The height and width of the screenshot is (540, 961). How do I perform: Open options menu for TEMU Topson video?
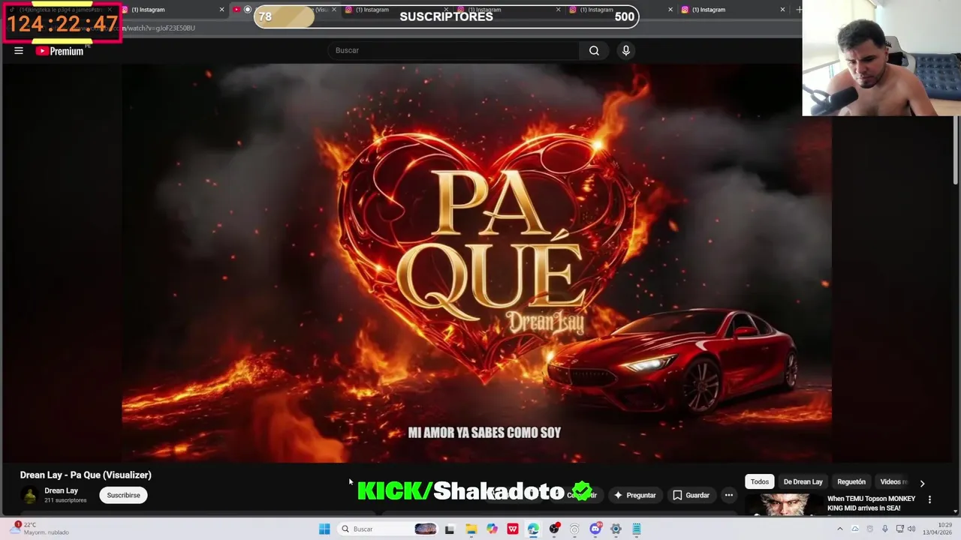(929, 499)
